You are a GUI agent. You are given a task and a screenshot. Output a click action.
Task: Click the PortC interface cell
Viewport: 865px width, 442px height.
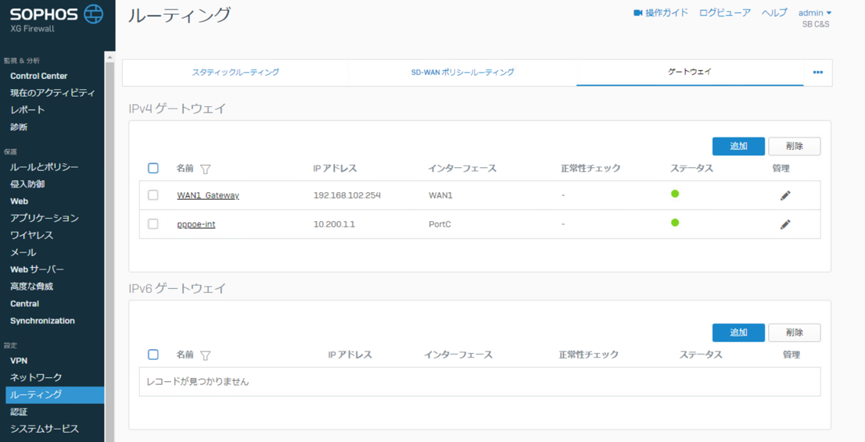click(x=440, y=224)
